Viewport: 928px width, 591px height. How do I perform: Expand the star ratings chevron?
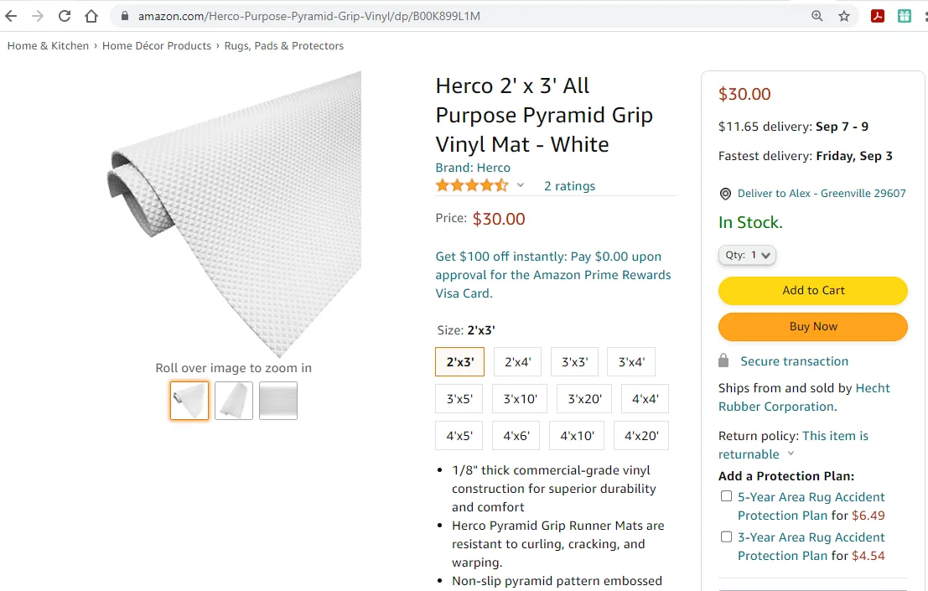tap(521, 185)
